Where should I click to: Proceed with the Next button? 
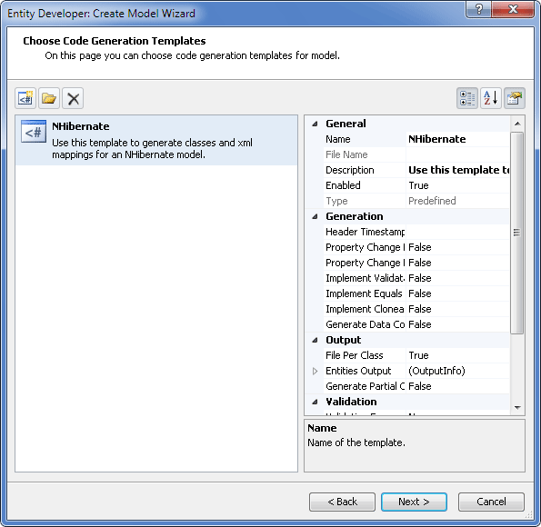point(414,502)
